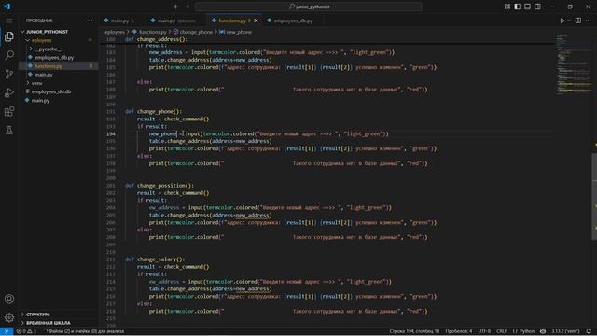This screenshot has width=597, height=336.
Task: Show errors and warnings in status bar
Action: (x=26, y=331)
